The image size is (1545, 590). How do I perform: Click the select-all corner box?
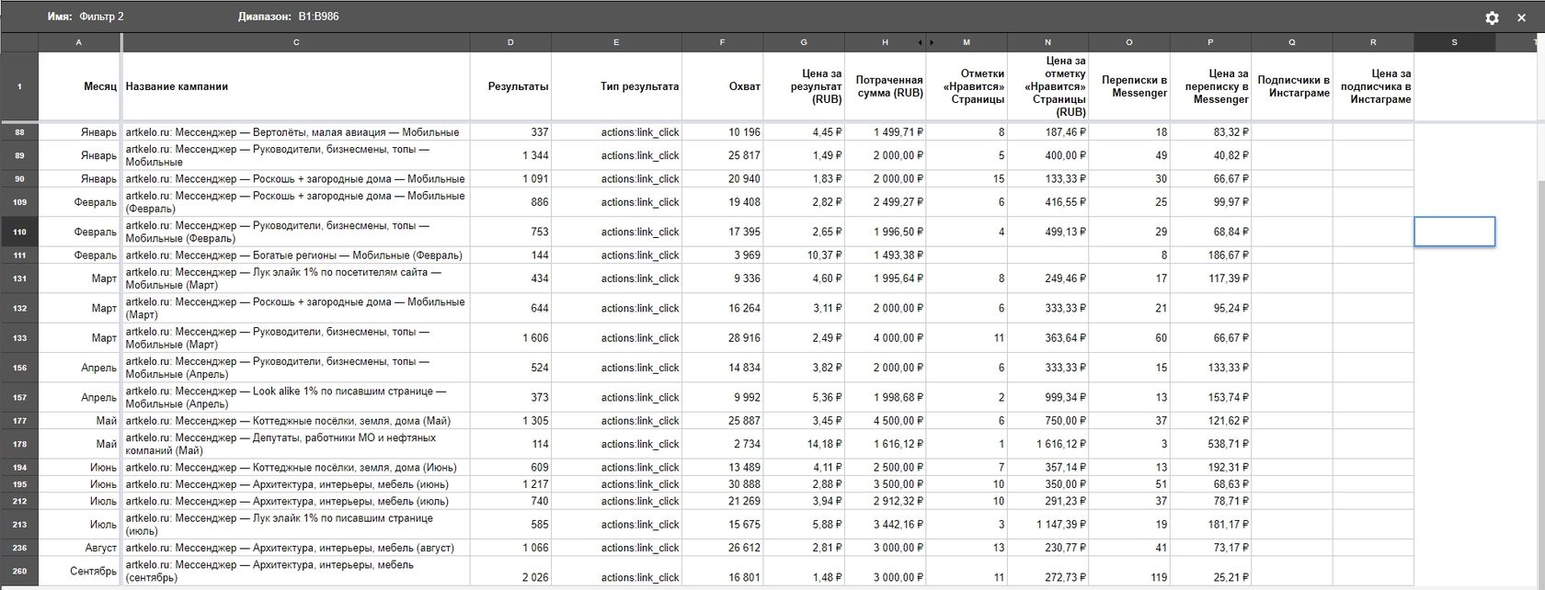point(19,42)
